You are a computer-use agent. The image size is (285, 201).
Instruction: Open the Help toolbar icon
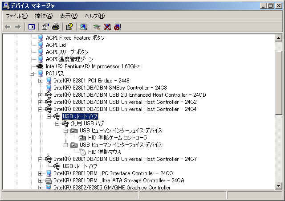(x=69, y=27)
